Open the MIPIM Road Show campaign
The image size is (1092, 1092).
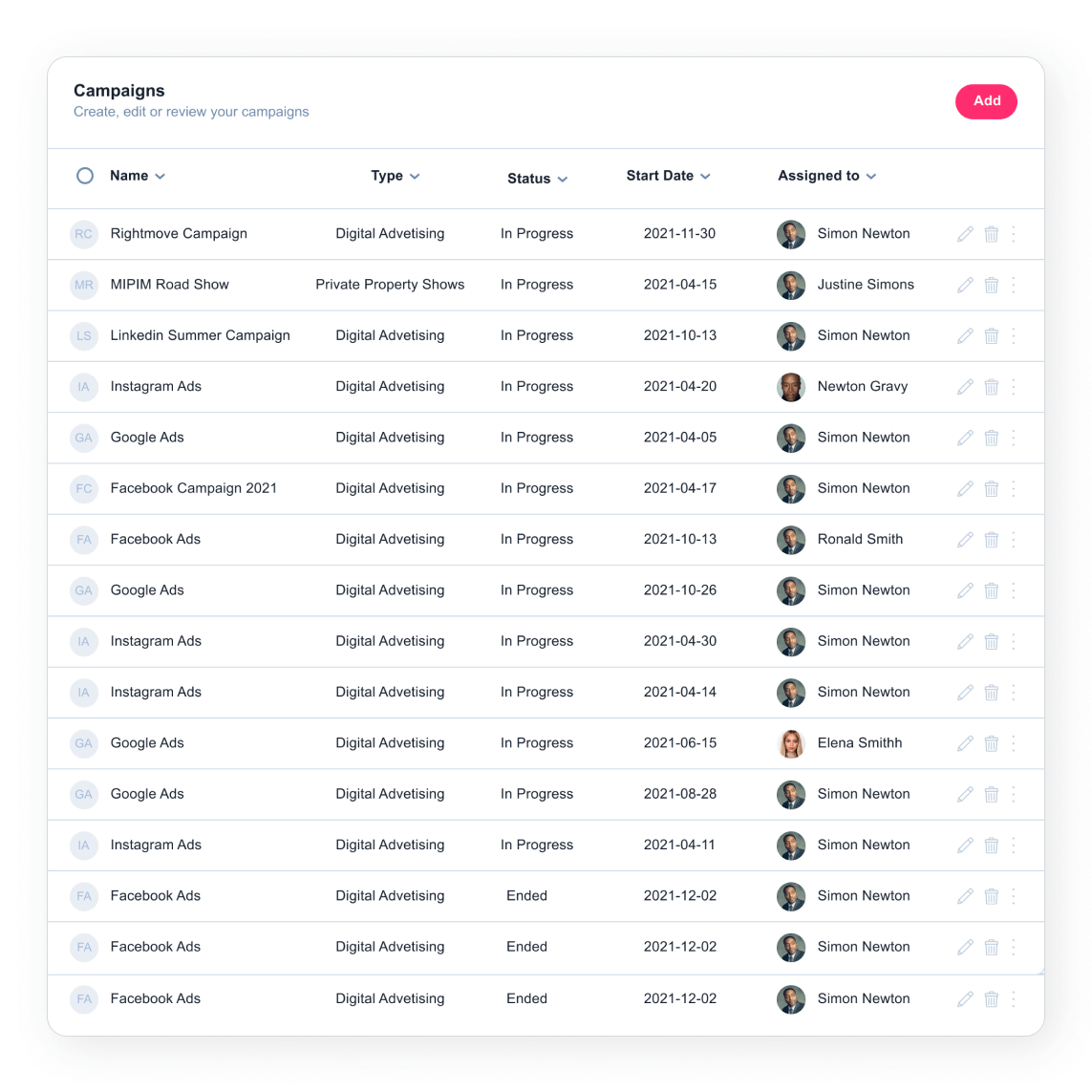(170, 284)
